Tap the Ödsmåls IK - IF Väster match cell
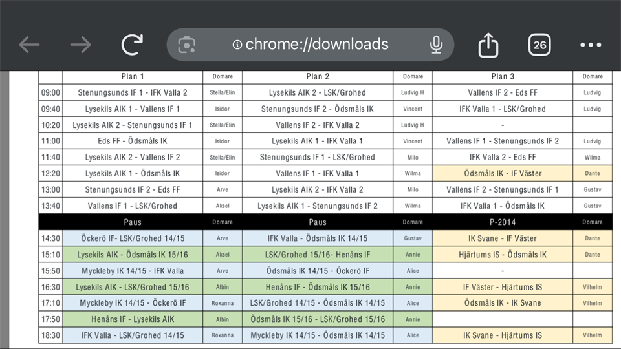This screenshot has height=349, width=621. tap(503, 174)
